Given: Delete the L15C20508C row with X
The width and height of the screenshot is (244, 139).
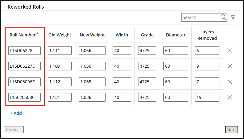Looking at the screenshot, I should point(230,97).
